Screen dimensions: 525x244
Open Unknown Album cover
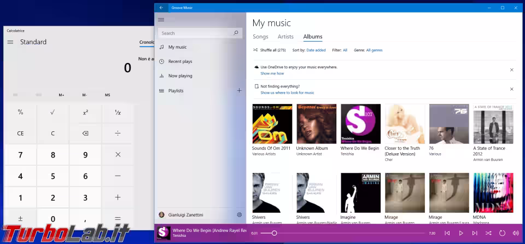click(317, 124)
